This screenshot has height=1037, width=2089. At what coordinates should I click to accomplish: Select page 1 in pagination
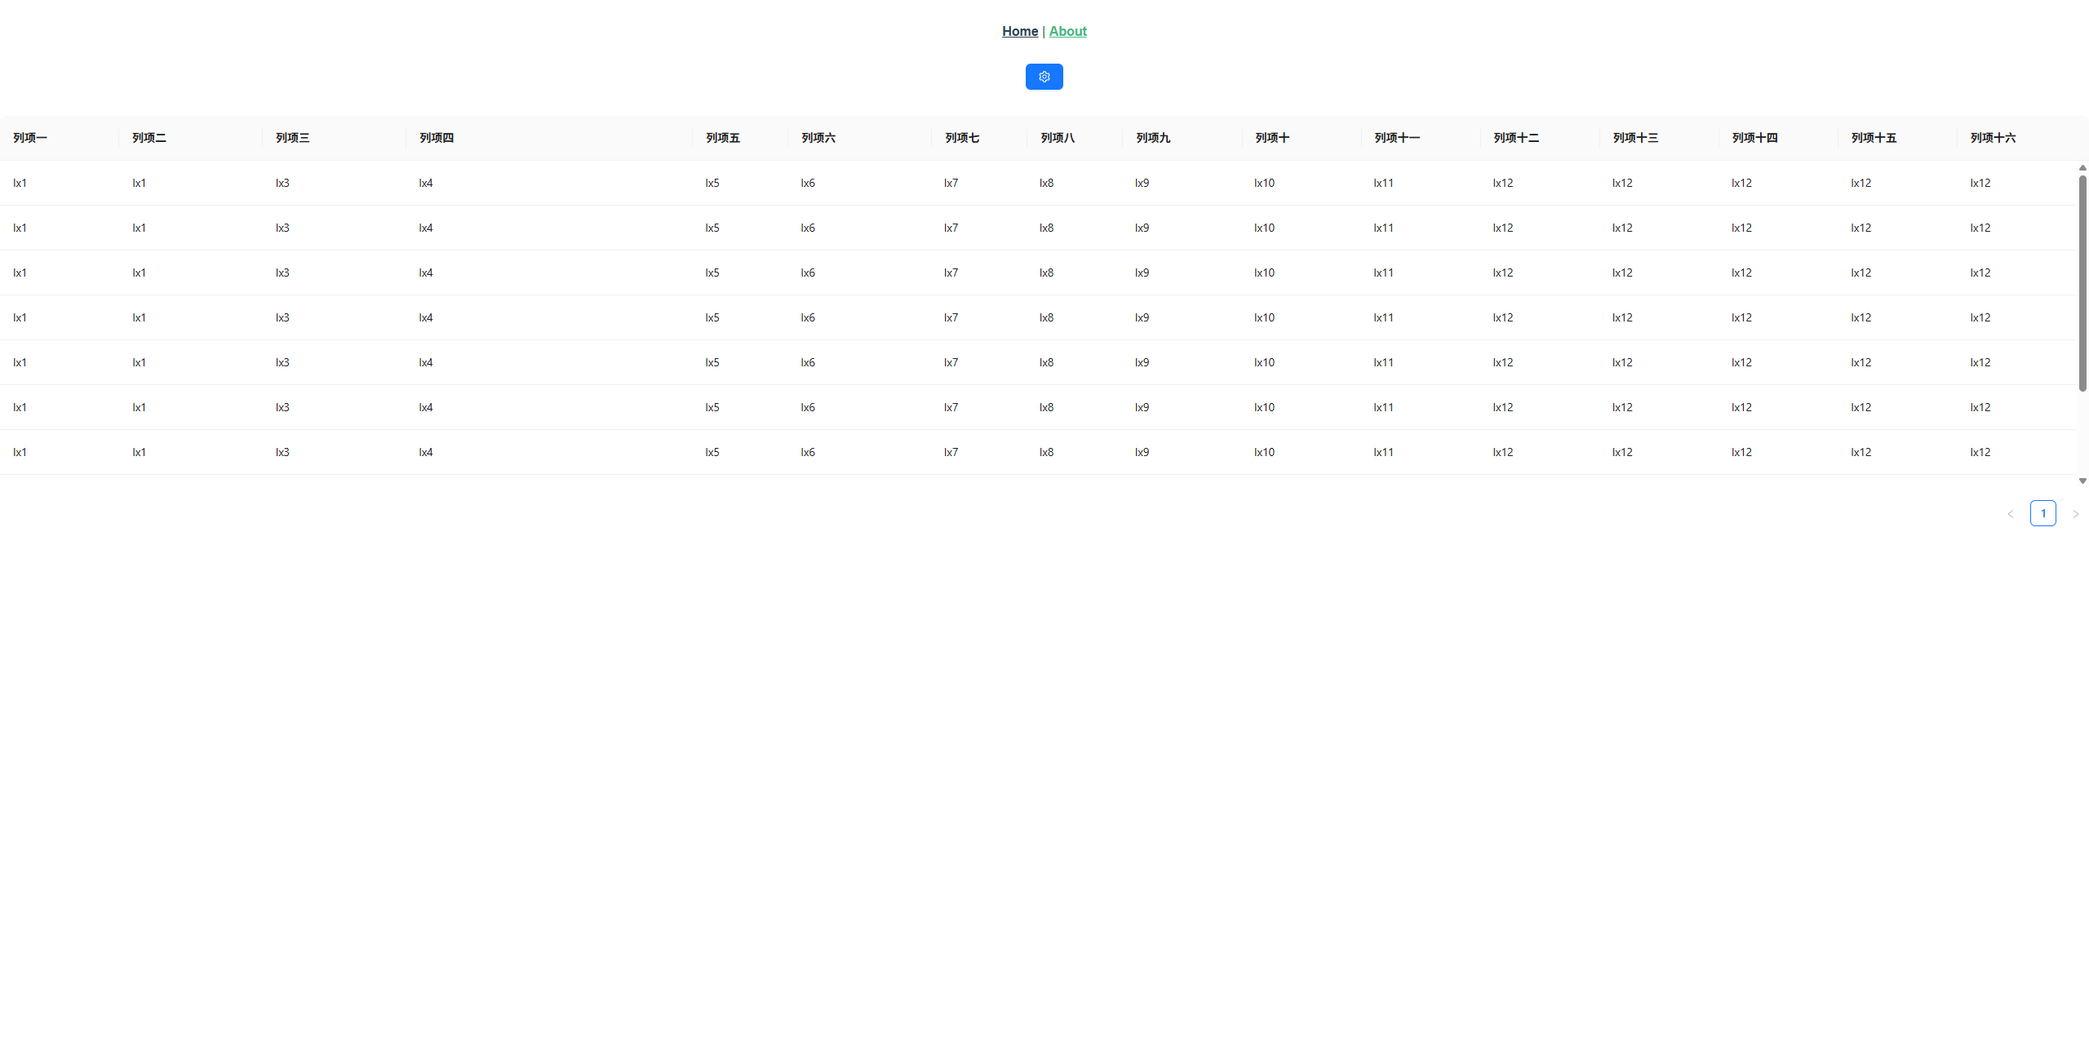[2042, 513]
